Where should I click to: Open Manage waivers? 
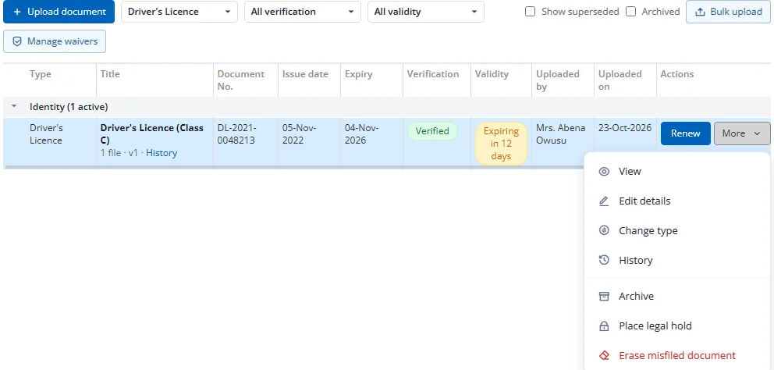pos(55,41)
